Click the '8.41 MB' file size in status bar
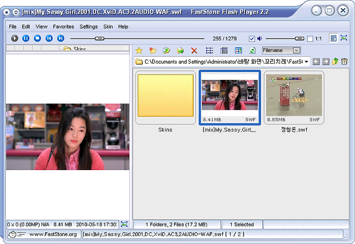The height and width of the screenshot is (244, 355). 63,225
